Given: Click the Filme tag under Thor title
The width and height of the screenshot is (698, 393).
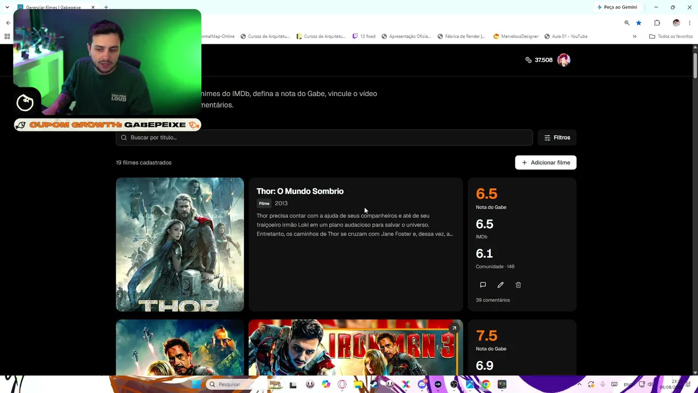Looking at the screenshot, I should pos(264,204).
